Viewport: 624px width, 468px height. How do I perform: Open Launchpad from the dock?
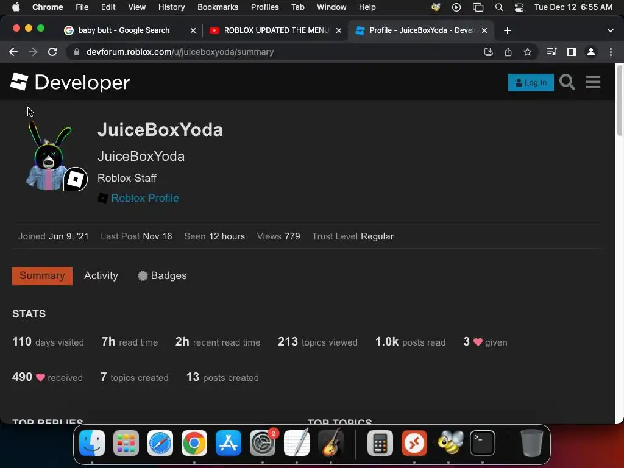[x=126, y=443]
